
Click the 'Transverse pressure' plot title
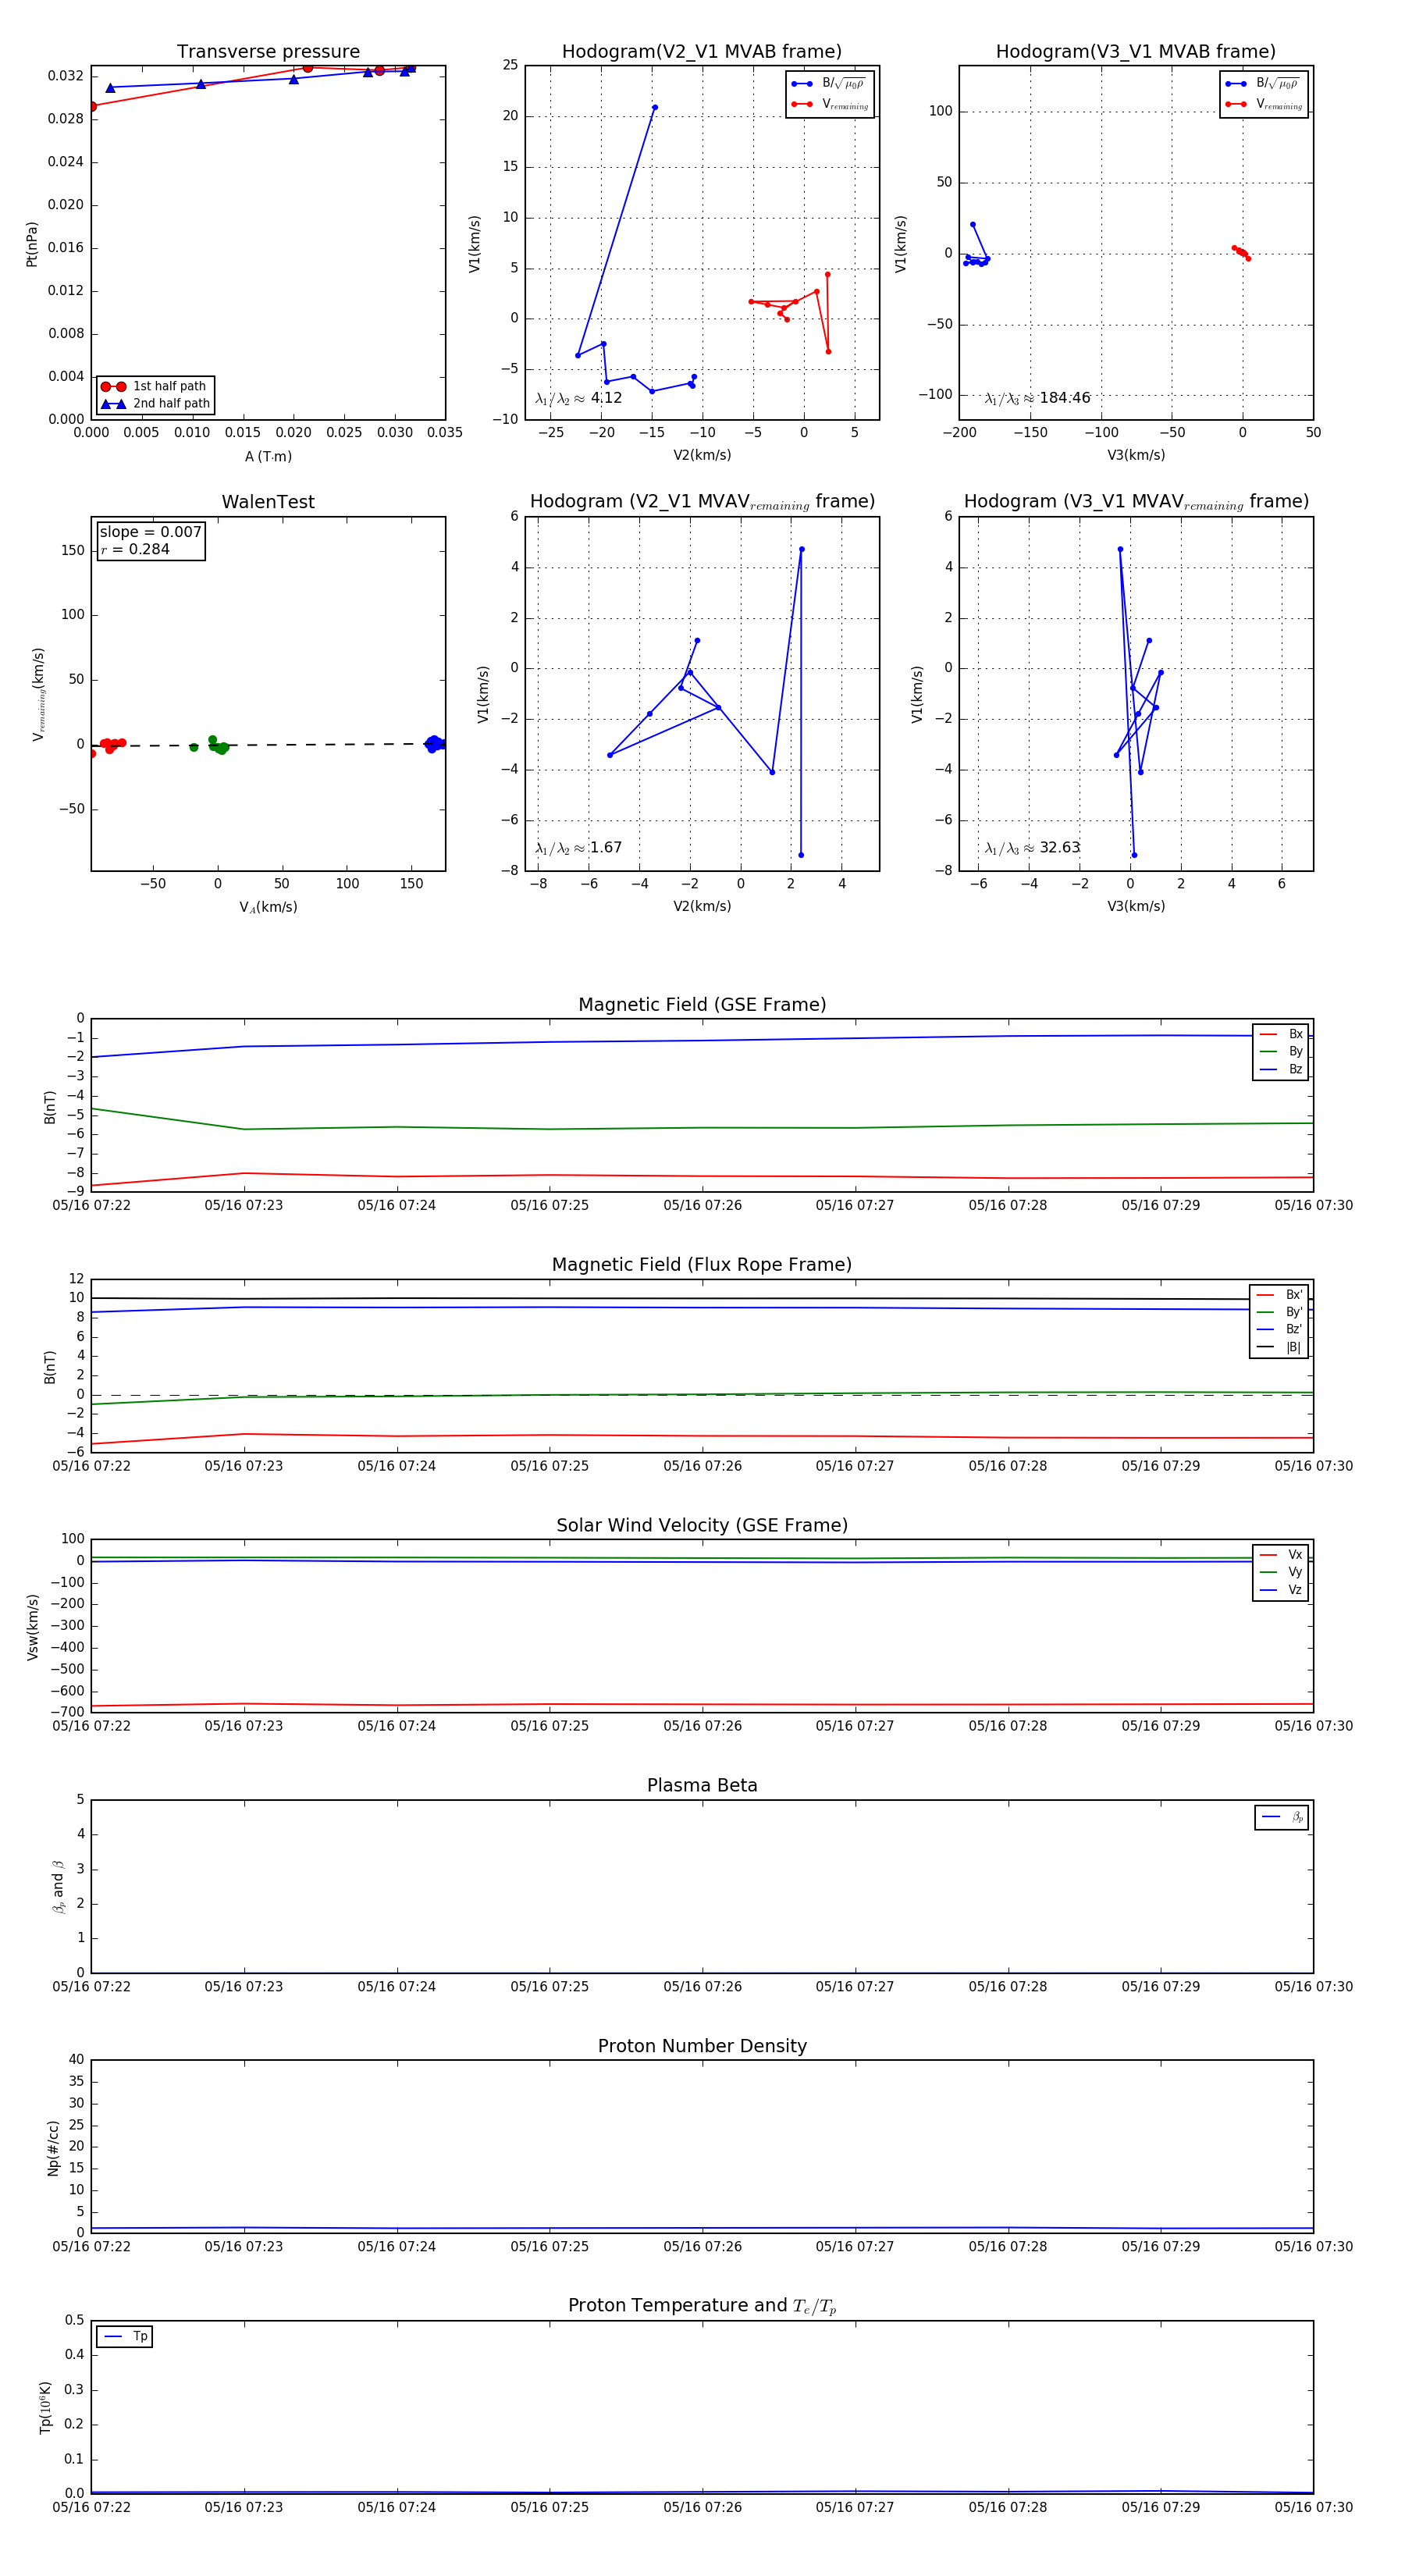268,52
